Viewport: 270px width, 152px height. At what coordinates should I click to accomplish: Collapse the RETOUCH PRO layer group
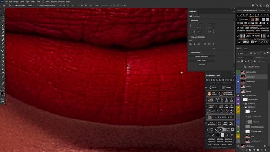[241, 95]
